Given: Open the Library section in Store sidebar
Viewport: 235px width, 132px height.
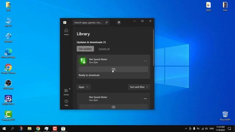Looking at the screenshot, I should pos(66,92).
